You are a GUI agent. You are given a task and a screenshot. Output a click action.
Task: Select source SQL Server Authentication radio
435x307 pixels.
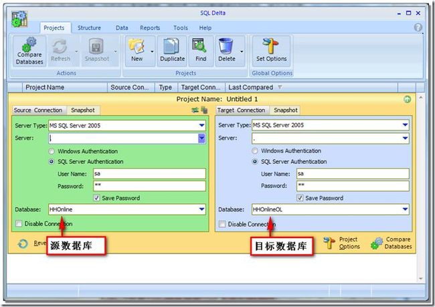coord(52,162)
